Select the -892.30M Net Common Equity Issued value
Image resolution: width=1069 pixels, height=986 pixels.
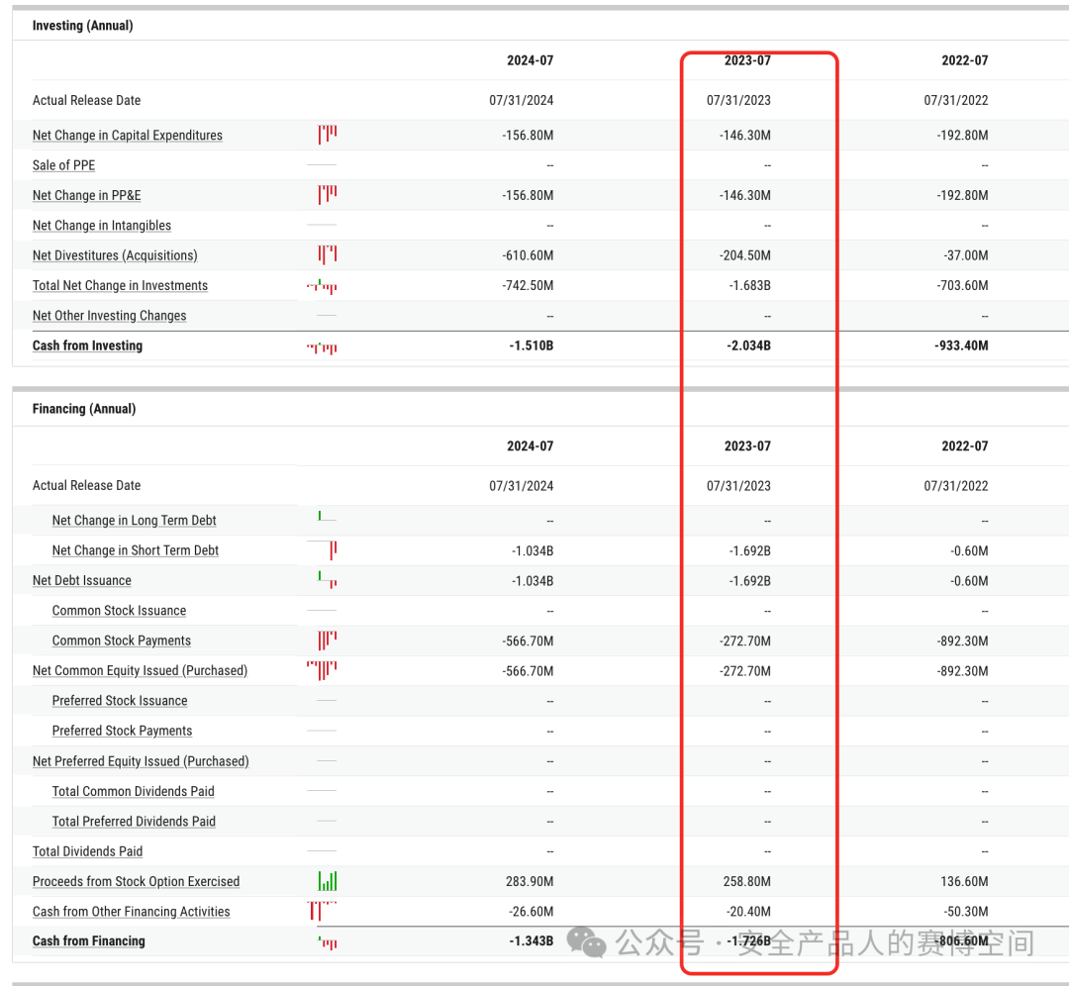963,671
